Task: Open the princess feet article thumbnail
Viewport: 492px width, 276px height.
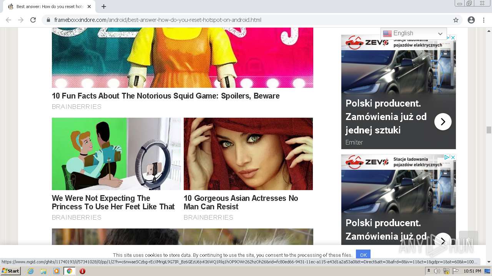Action: coord(116,154)
